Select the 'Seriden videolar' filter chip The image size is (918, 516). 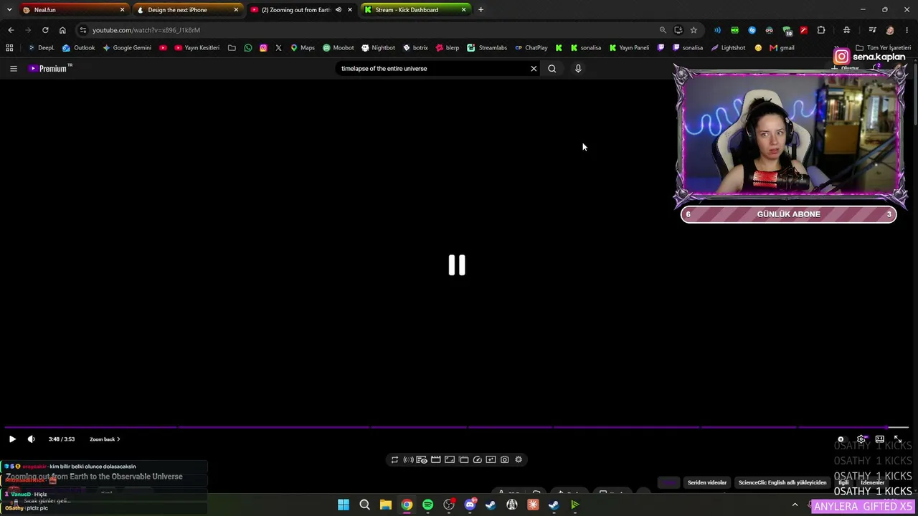pyautogui.click(x=707, y=483)
